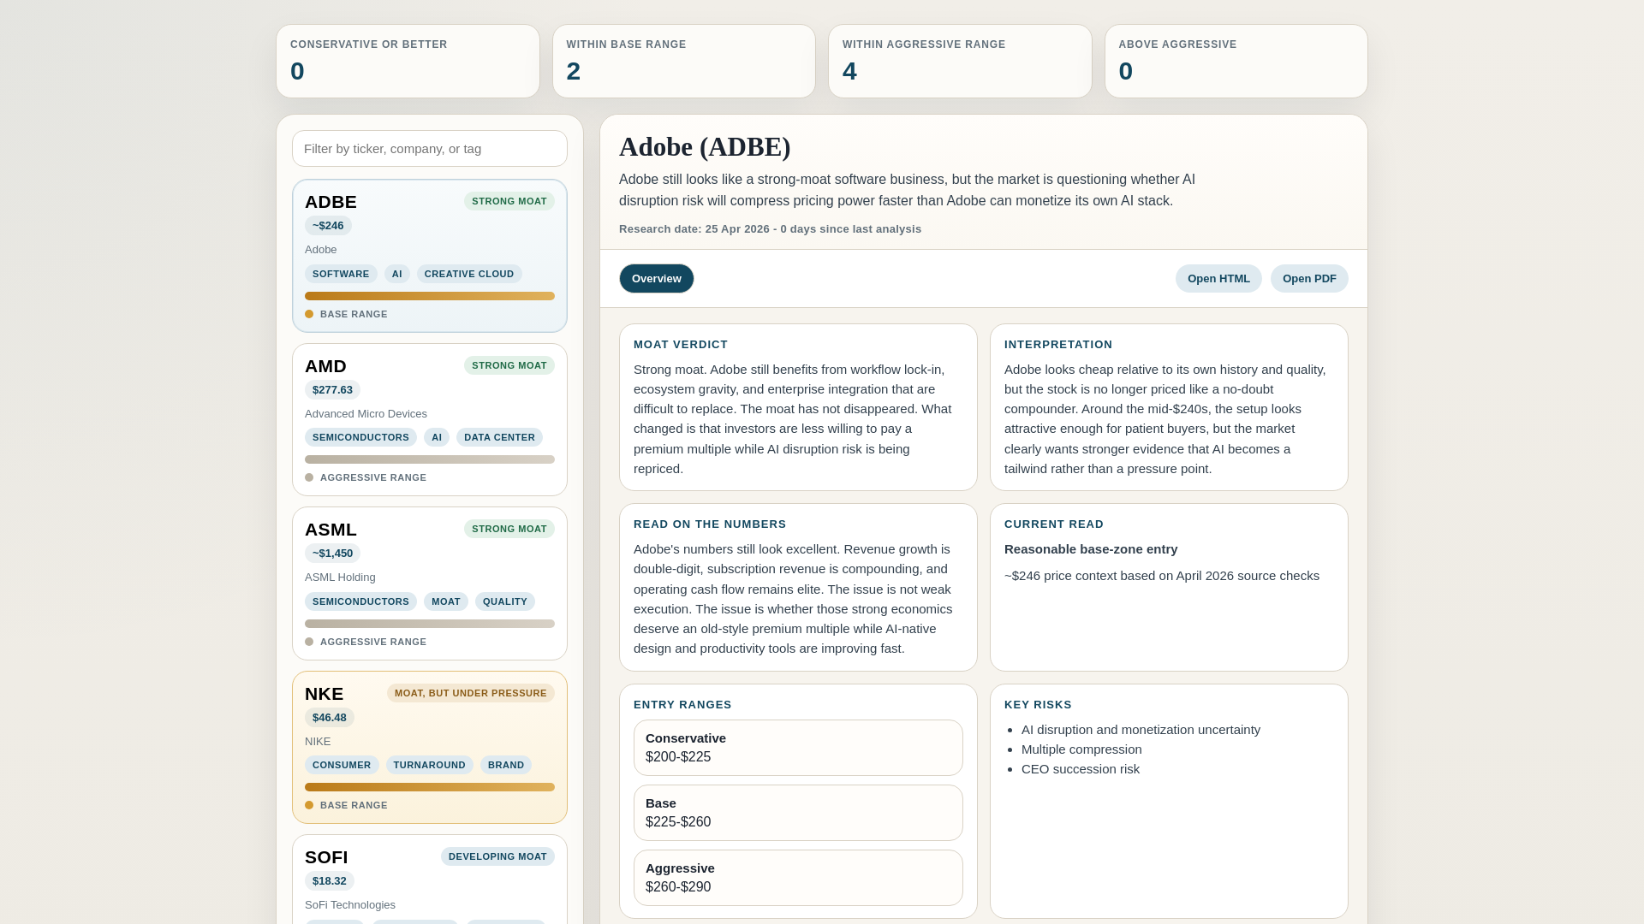This screenshot has height=924, width=1644.
Task: Click the filter by ticker input field
Action: pyautogui.click(x=430, y=149)
